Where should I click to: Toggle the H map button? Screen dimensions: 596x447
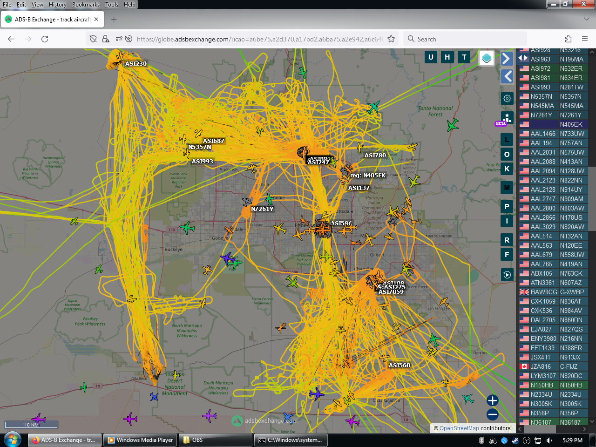pyautogui.click(x=447, y=57)
